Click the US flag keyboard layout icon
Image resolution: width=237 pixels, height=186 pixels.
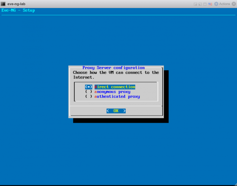tap(210, 4)
